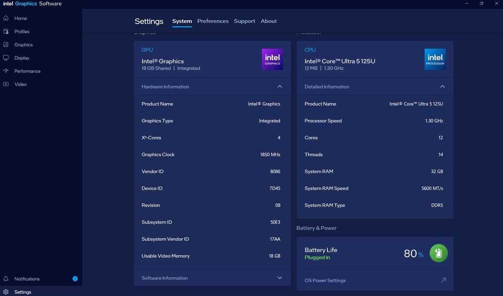Screen dimensions: 503x296
Task: Switch to the System tab
Action: coord(182,21)
